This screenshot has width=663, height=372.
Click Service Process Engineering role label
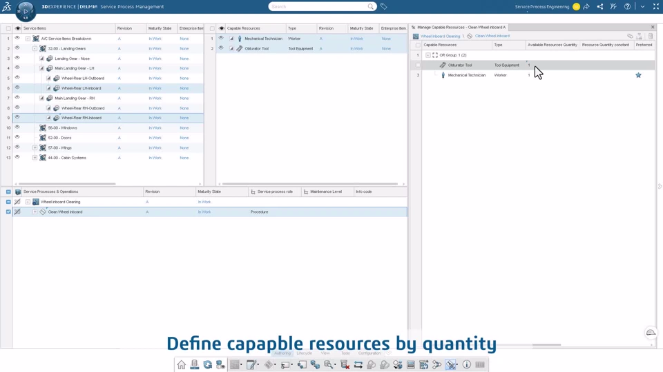[542, 7]
